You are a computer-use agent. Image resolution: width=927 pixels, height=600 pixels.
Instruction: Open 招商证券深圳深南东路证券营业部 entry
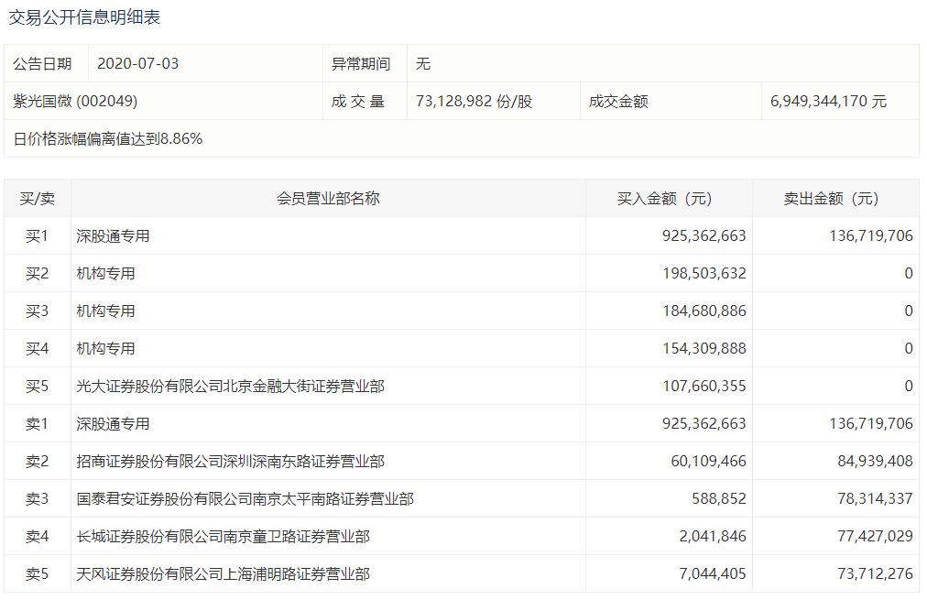click(230, 462)
